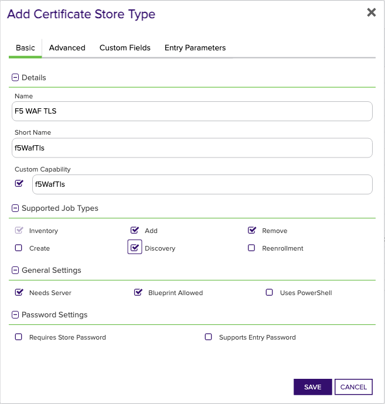
Task: Enable Uses PowerShell option
Action: point(269,292)
